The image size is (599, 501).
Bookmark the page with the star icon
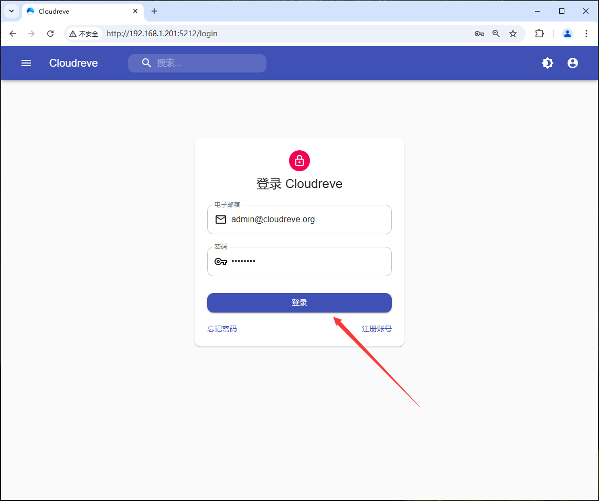[x=512, y=33]
